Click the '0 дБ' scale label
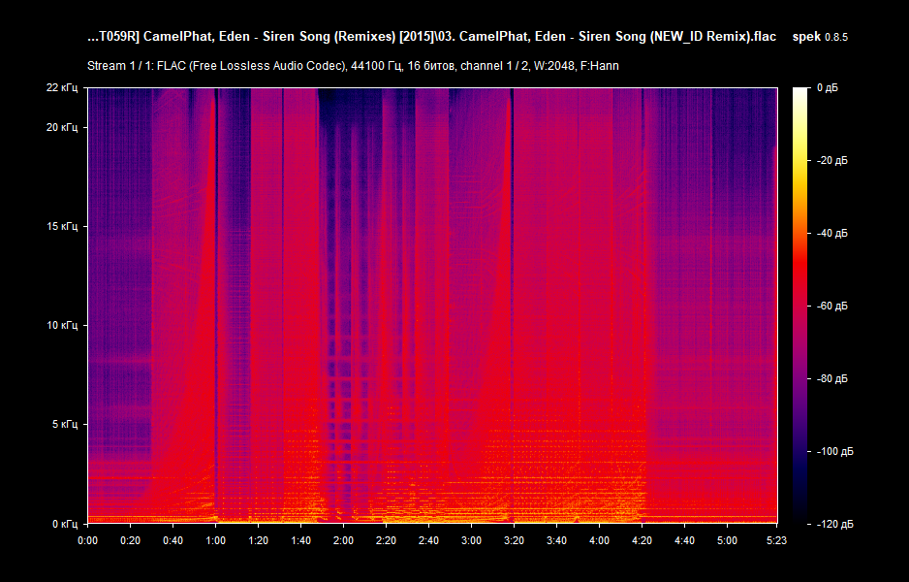The image size is (909, 582). (828, 87)
